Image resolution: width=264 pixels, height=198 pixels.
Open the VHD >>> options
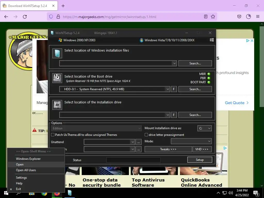pos(202,149)
